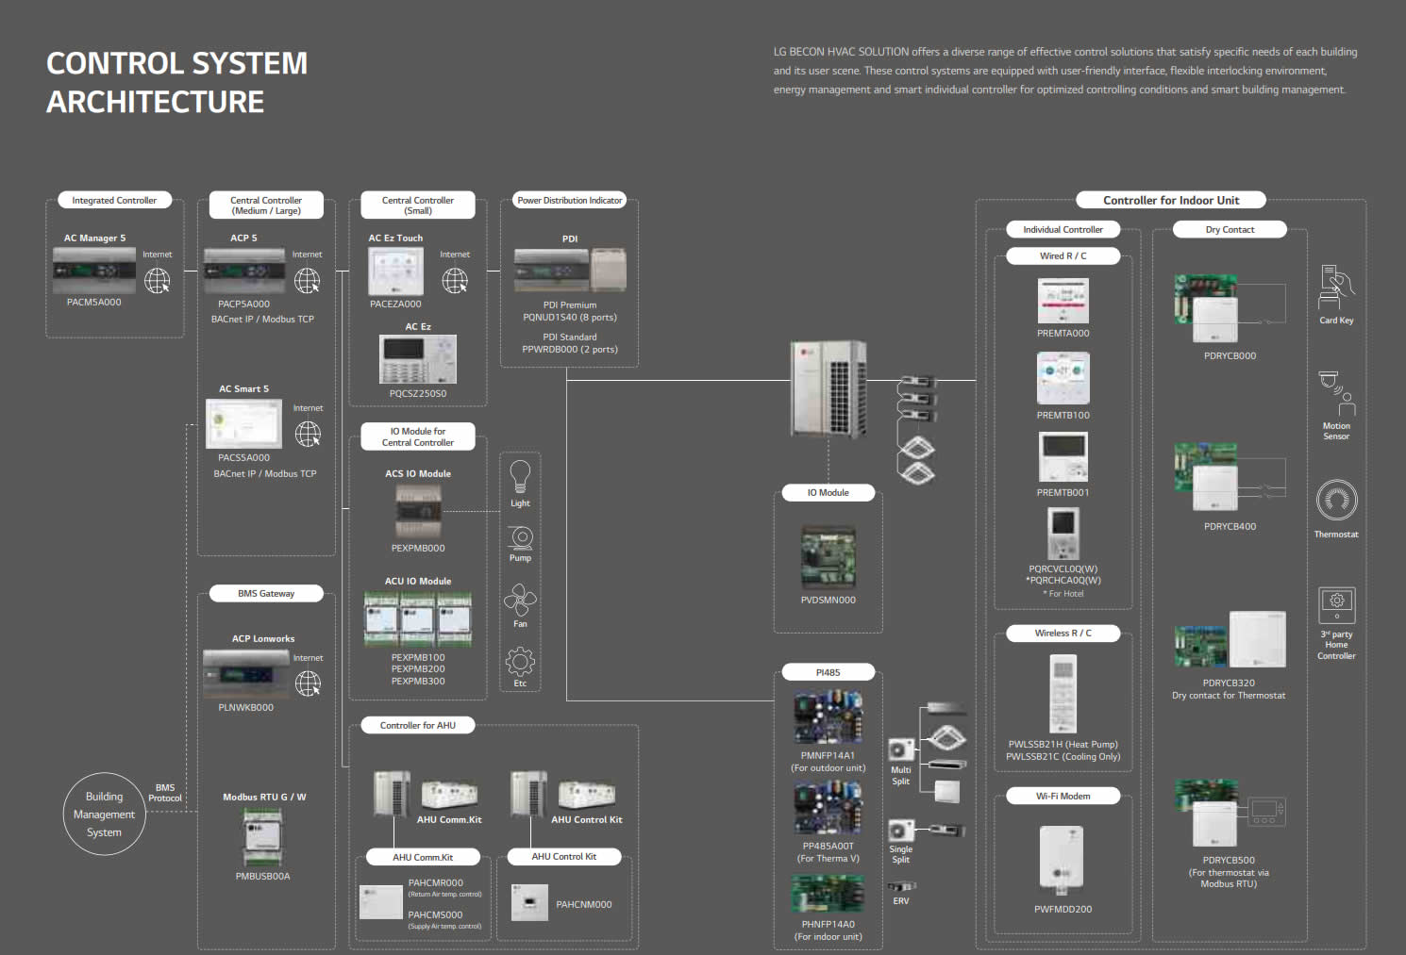Click the Thermostat dial icon
The image size is (1406, 955).
click(1336, 501)
